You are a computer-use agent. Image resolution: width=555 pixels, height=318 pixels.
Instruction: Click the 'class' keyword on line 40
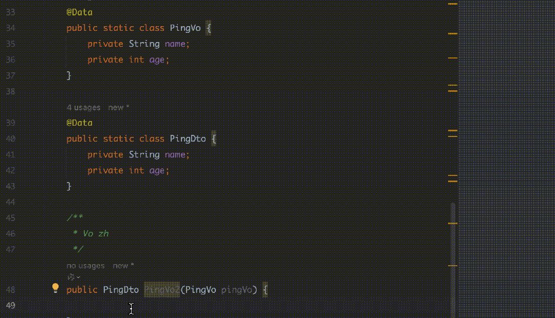152,138
